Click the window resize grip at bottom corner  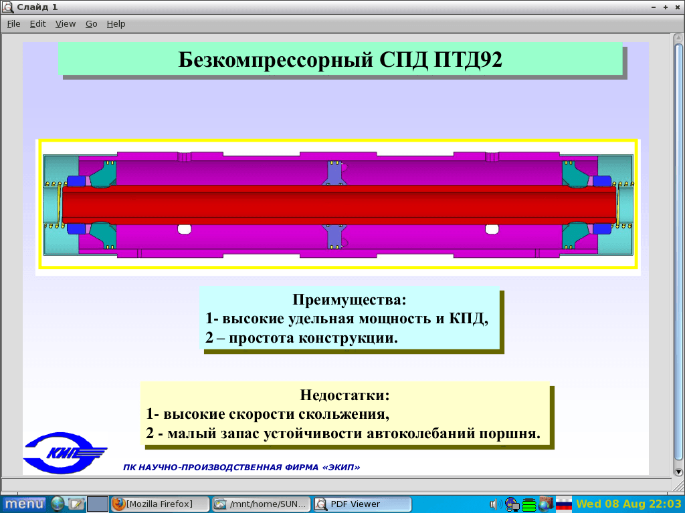678,485
